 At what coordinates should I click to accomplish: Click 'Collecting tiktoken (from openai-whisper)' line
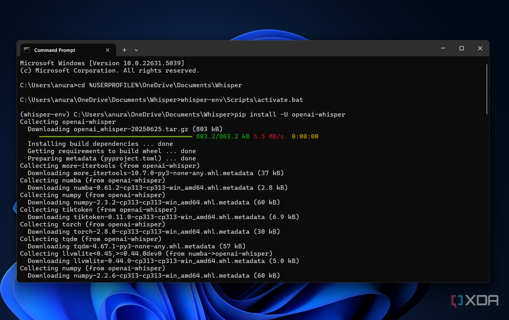click(x=98, y=210)
